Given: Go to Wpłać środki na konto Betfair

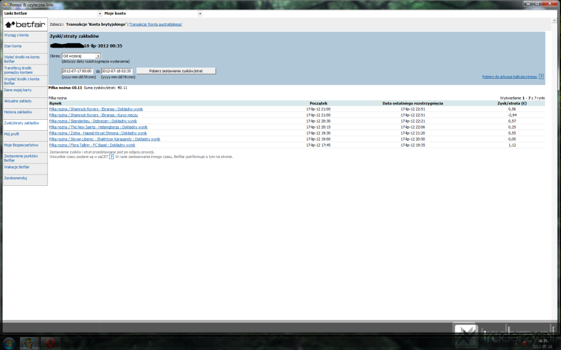Looking at the screenshot, I should 22,59.
